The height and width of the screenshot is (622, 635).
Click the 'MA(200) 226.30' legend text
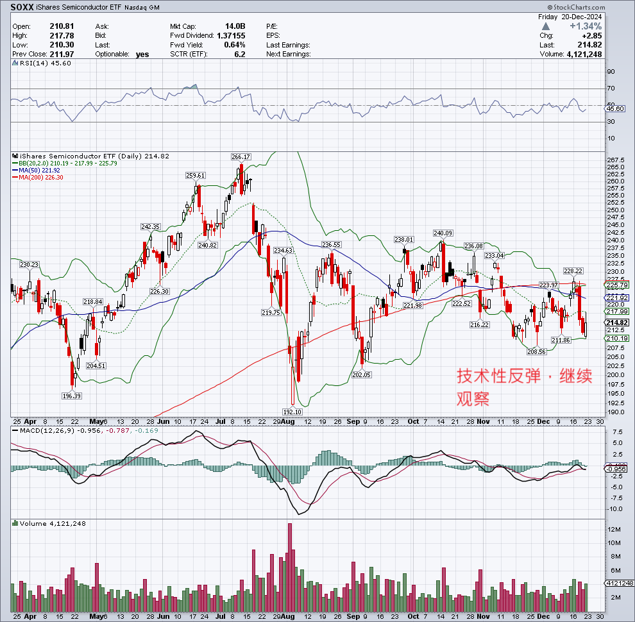tap(41, 178)
